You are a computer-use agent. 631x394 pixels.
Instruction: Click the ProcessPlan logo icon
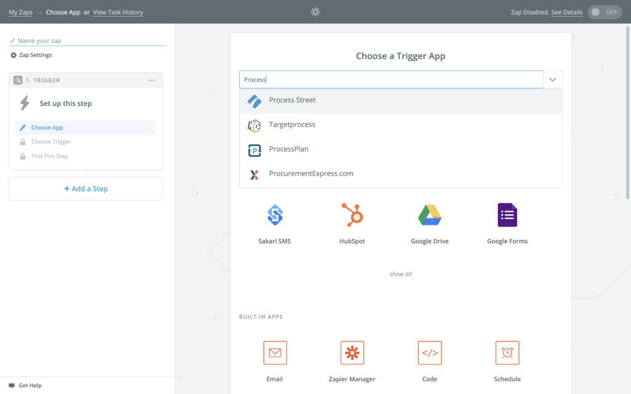tap(254, 150)
